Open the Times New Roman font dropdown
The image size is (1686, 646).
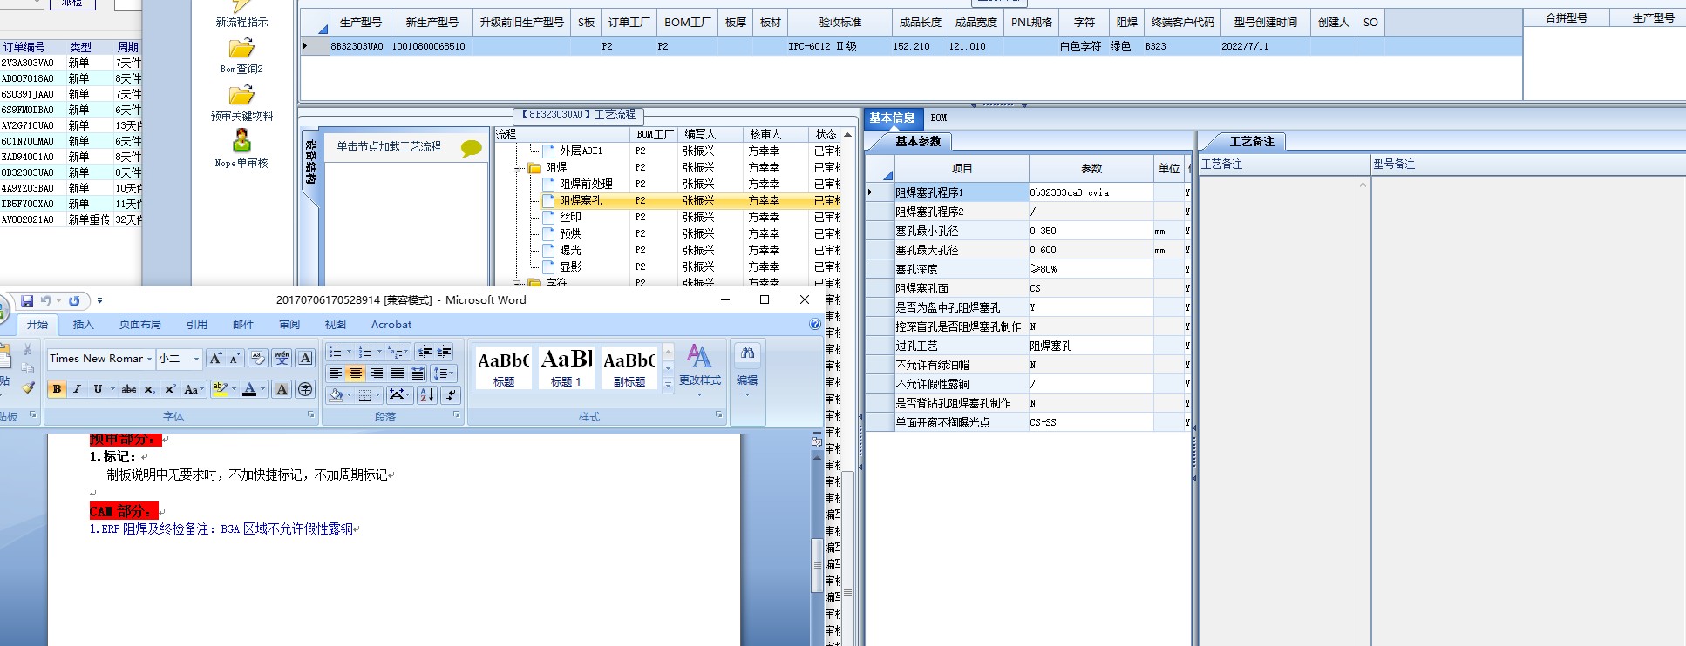coord(150,359)
